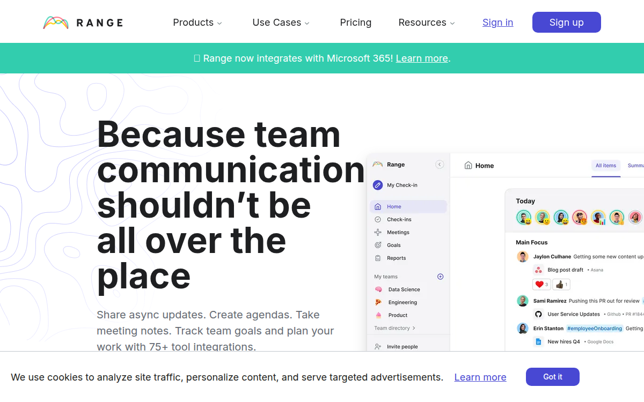Image resolution: width=644 pixels, height=402 pixels.
Task: Click the Invite people icon
Action: coord(378,347)
